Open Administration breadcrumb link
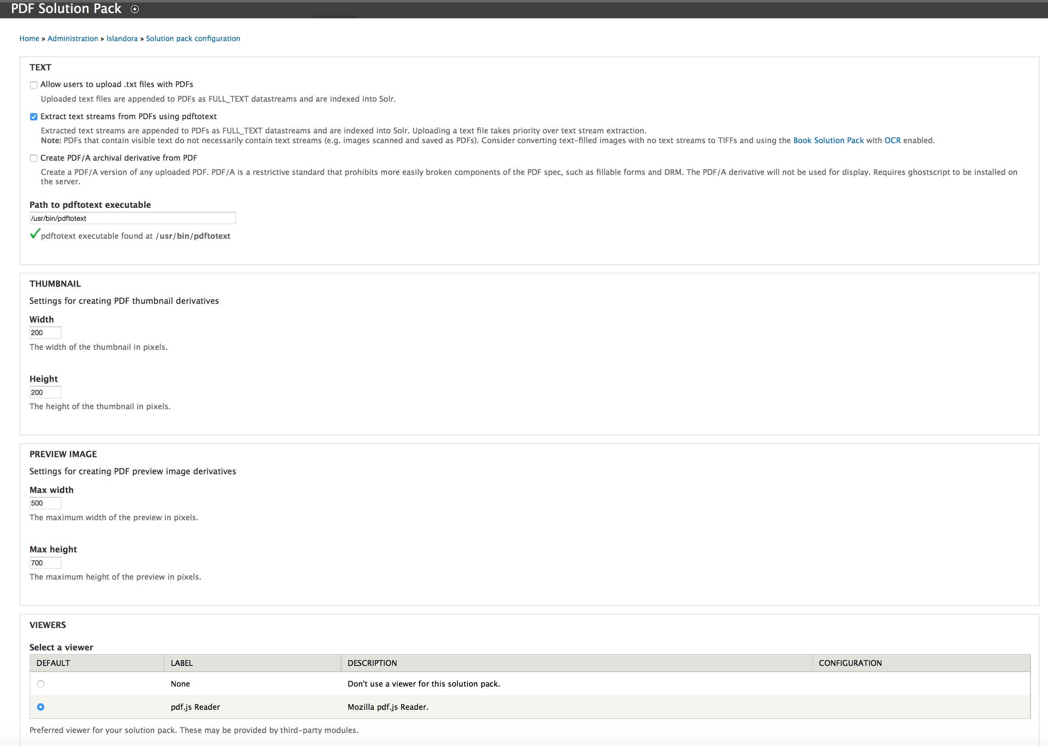 pos(72,39)
